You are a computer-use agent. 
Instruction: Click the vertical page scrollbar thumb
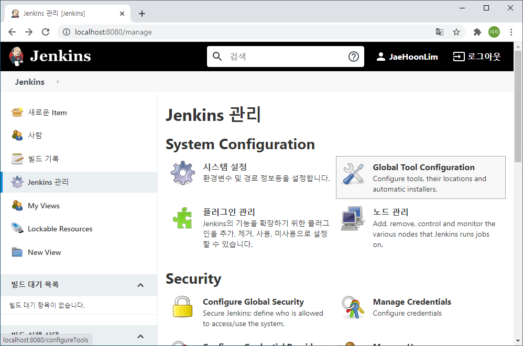coord(518,106)
